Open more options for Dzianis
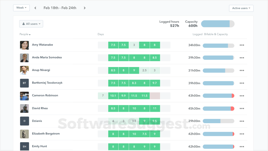Image resolution: width=268 pixels, height=151 pixels. coord(242,121)
